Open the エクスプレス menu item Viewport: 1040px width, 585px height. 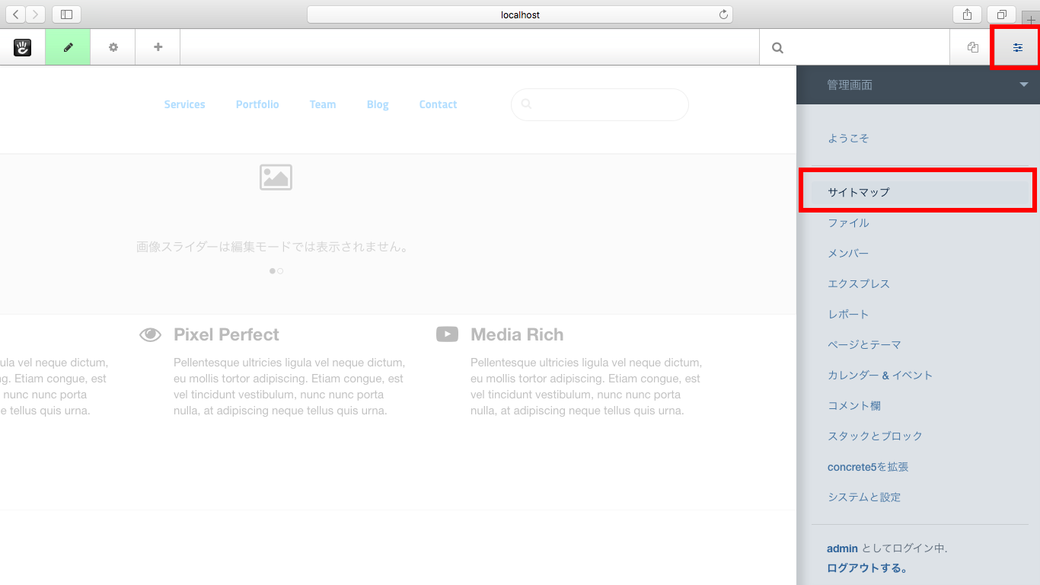tap(859, 283)
